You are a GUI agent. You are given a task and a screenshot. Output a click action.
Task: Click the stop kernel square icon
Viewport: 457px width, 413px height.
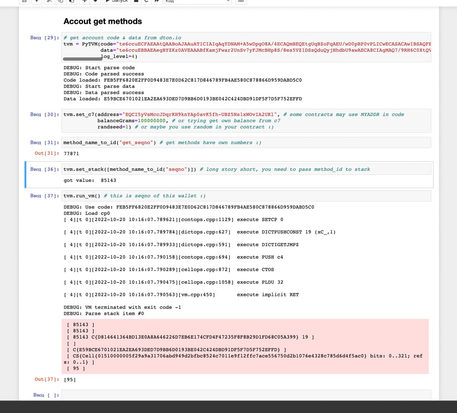coord(136,1)
